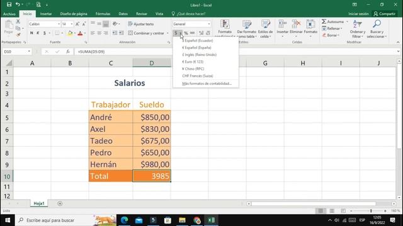Click the zoom slider handle

coord(371,211)
